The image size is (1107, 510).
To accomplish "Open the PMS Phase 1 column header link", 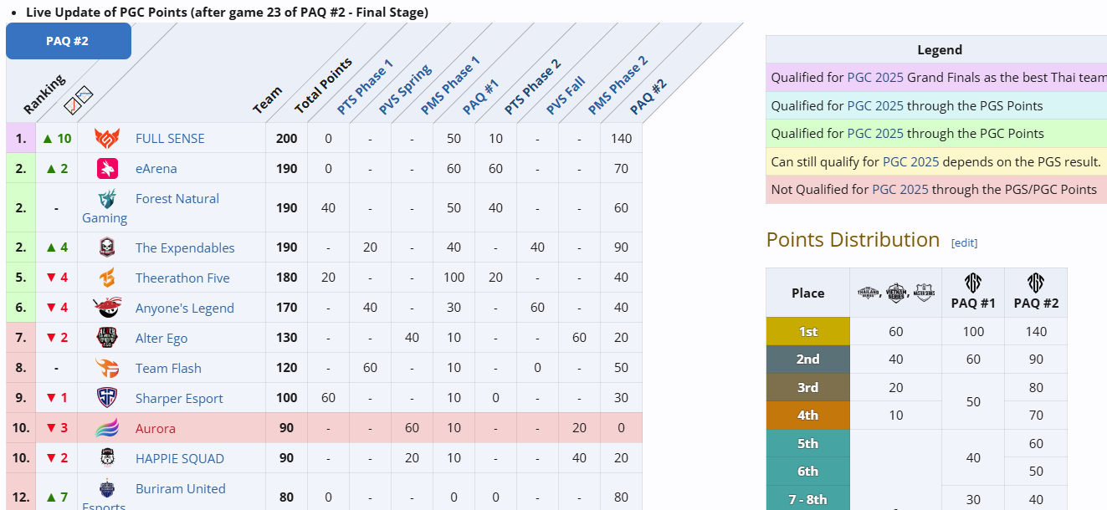I will click(x=450, y=85).
